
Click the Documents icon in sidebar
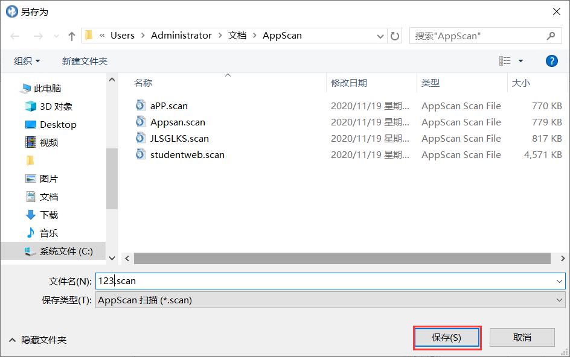31,197
